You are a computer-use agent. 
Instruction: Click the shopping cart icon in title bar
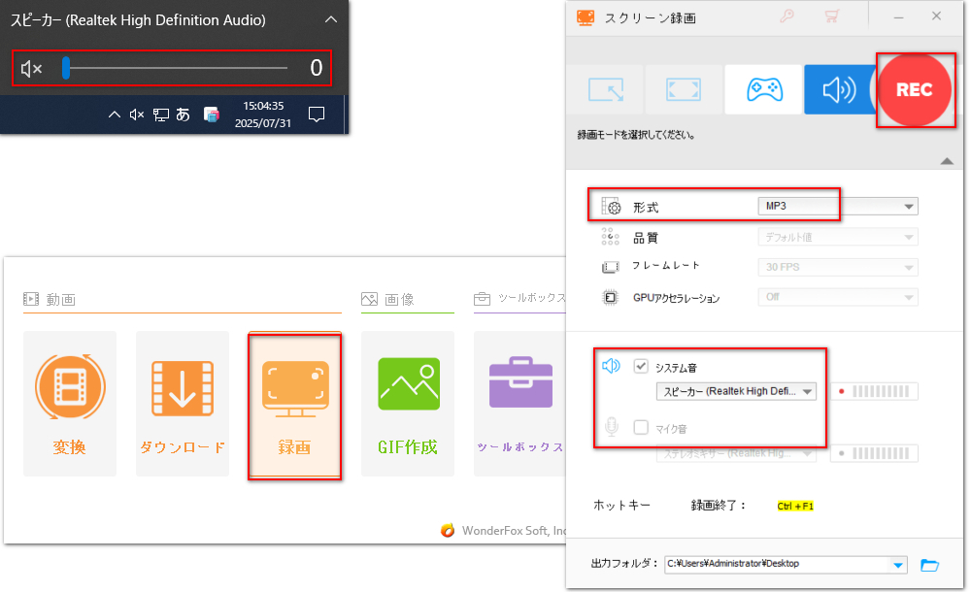(831, 16)
